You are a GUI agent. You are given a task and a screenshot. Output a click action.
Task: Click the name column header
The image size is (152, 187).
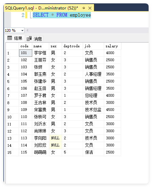pos(40,46)
